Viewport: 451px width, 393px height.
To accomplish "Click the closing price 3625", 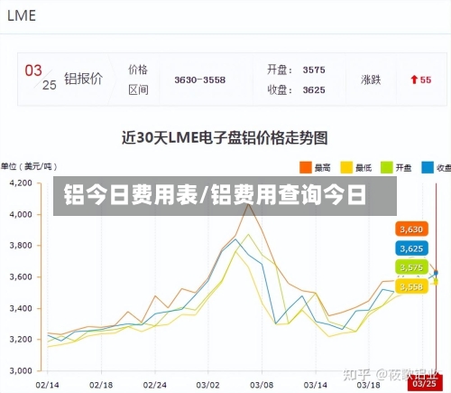I will 314,90.
